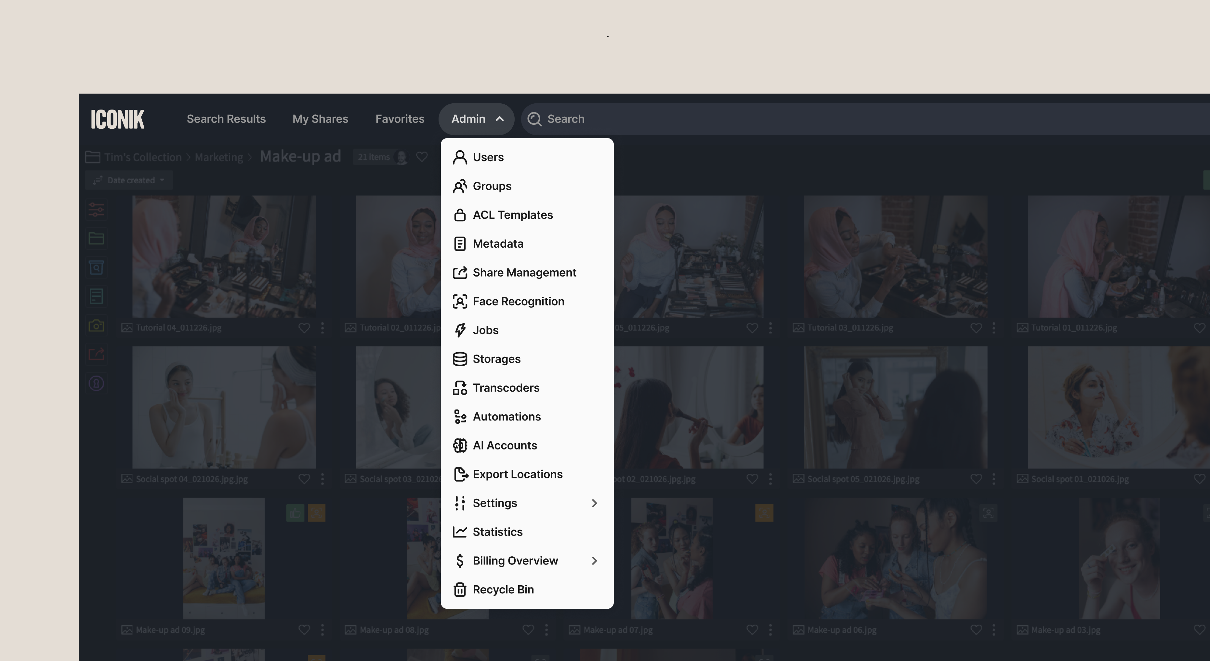This screenshot has width=1210, height=661.
Task: Click the AI Accounts brain icon
Action: [459, 446]
